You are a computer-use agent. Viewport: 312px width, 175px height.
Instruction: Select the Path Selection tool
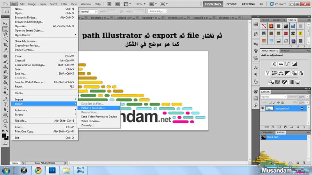click(5, 110)
